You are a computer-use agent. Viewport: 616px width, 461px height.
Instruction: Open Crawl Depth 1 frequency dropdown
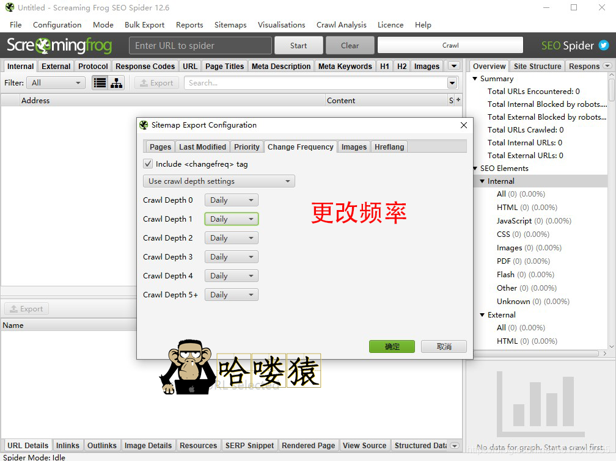(x=232, y=219)
